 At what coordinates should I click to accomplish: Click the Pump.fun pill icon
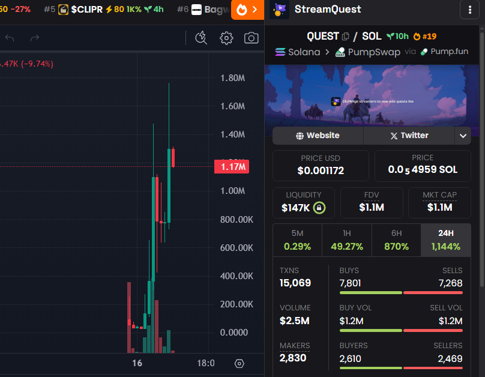point(424,52)
